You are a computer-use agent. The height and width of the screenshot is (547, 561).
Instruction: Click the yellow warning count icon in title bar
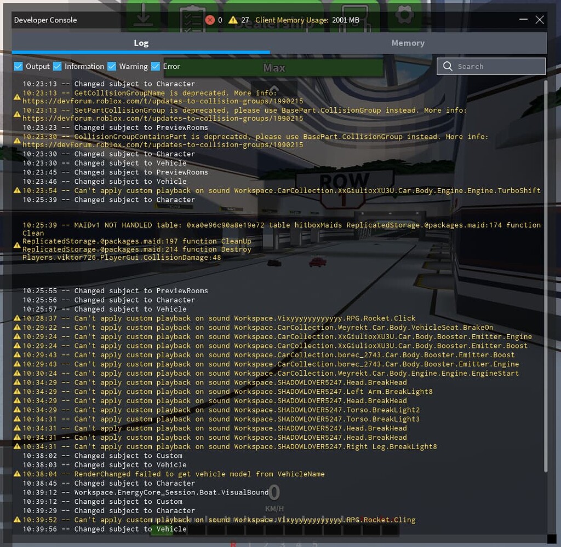[233, 20]
